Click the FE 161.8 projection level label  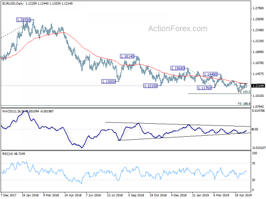click(x=244, y=103)
